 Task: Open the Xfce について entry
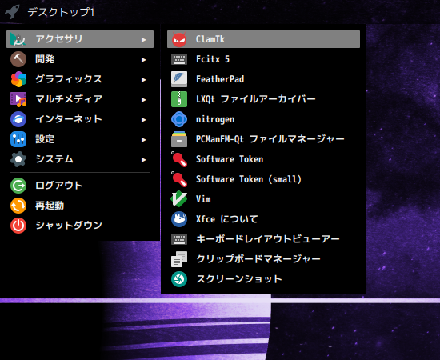point(263,219)
